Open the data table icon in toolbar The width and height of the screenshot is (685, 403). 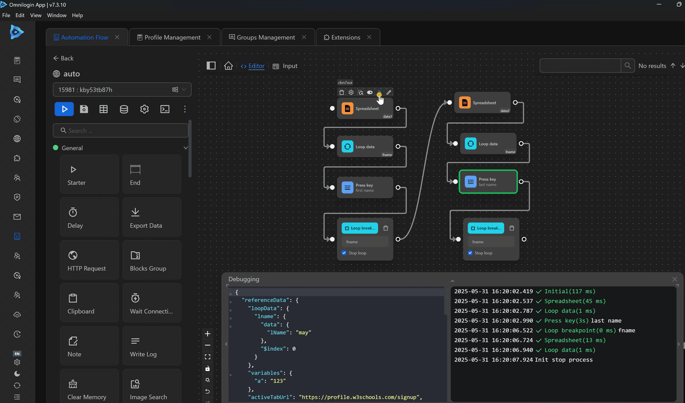104,109
